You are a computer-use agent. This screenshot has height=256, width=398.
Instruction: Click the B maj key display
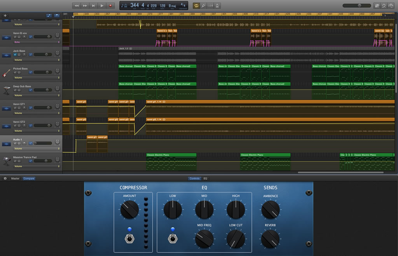tap(172, 5)
